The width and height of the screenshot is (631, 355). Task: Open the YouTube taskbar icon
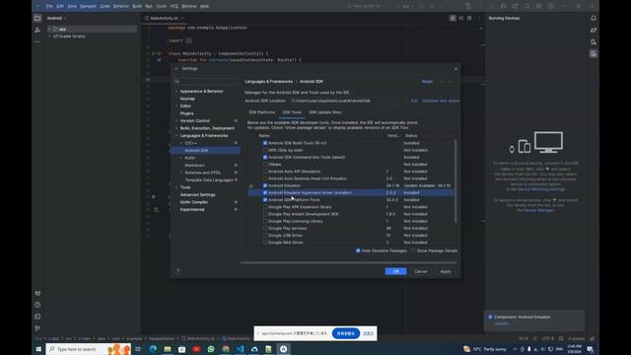pos(196,349)
